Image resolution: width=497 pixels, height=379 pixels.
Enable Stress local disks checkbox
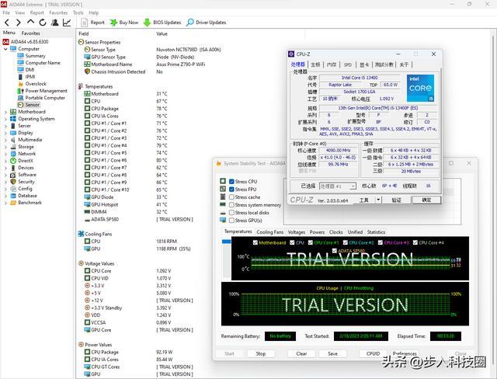231,213
